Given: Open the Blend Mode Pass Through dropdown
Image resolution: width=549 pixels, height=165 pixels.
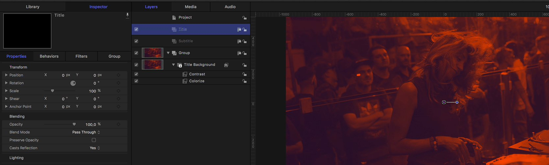Looking at the screenshot, I should [x=86, y=132].
